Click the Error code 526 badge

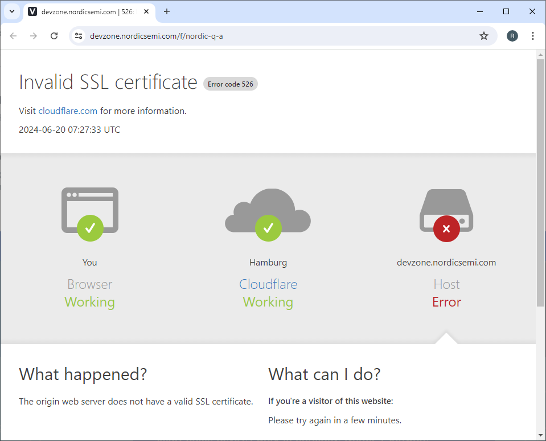231,84
